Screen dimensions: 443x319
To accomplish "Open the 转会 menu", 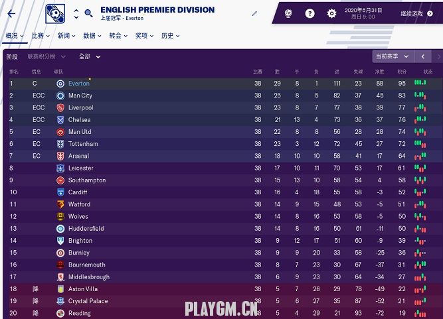I will click(x=118, y=36).
